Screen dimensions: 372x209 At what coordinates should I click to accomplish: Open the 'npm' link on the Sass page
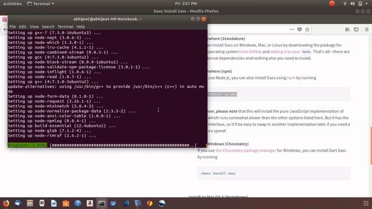click(291, 78)
